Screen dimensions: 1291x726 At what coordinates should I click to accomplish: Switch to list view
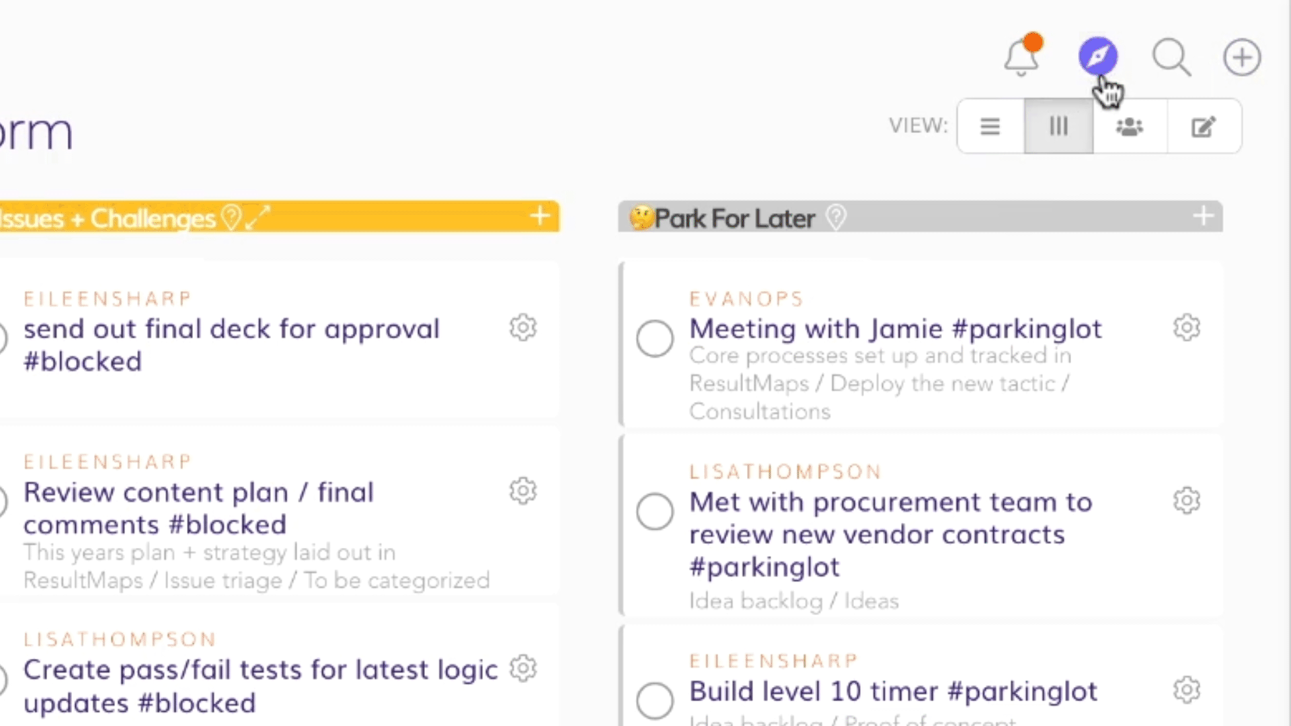(x=990, y=126)
